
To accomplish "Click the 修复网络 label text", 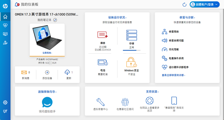I will (x=174, y=32).
